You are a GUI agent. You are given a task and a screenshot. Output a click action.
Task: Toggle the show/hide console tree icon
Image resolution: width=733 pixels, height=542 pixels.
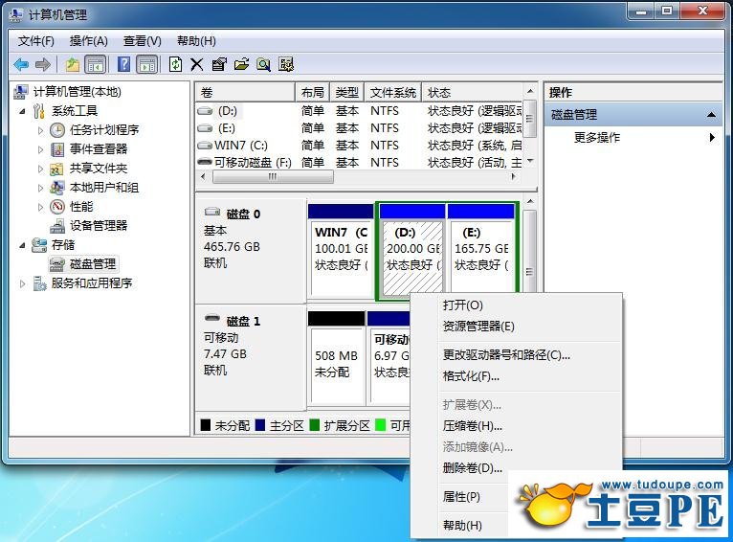(96, 64)
